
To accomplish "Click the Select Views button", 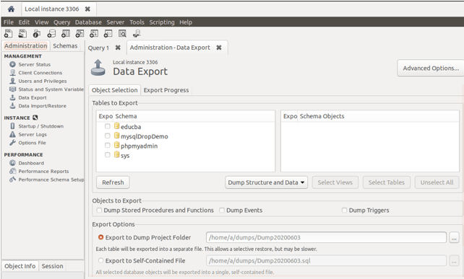I will [x=335, y=182].
